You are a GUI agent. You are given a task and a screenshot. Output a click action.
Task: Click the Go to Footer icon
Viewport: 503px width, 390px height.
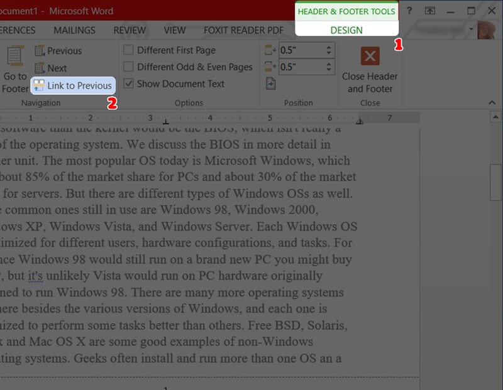14,57
